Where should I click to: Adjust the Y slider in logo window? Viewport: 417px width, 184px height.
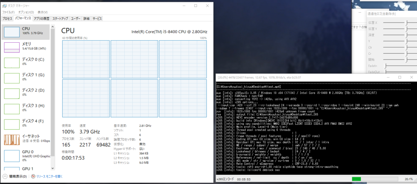coord(400,41)
